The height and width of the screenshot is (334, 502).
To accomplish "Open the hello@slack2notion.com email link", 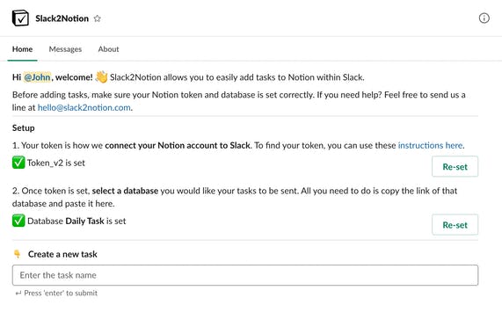I will (84, 107).
